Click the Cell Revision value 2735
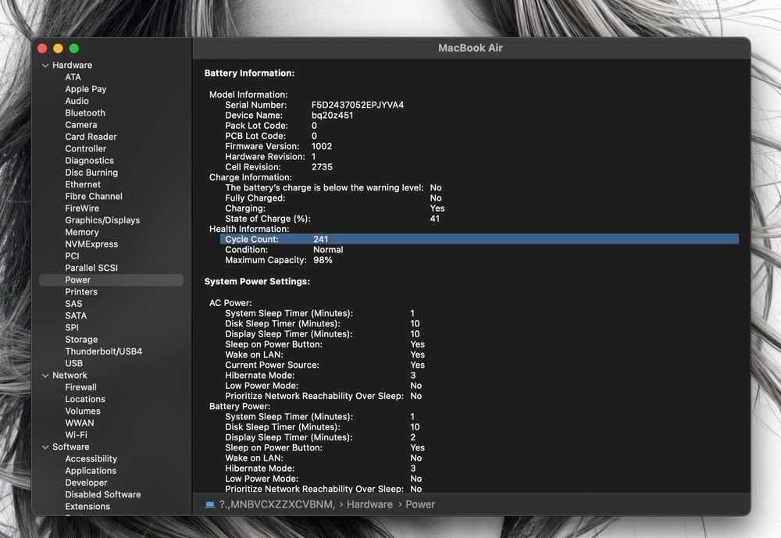Image resolution: width=781 pixels, height=538 pixels. coord(322,167)
